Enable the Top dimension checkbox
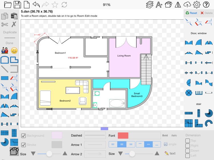The image size is (214, 160). click(187, 141)
